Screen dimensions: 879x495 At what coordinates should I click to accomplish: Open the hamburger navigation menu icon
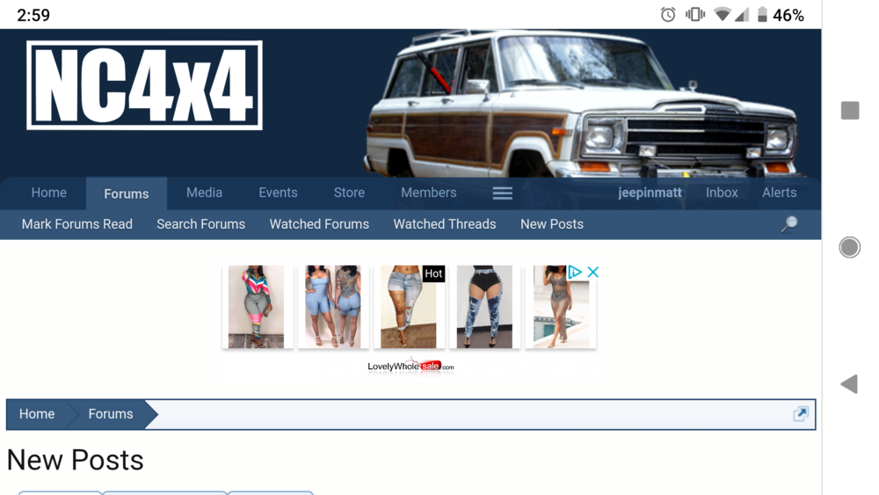(x=502, y=193)
